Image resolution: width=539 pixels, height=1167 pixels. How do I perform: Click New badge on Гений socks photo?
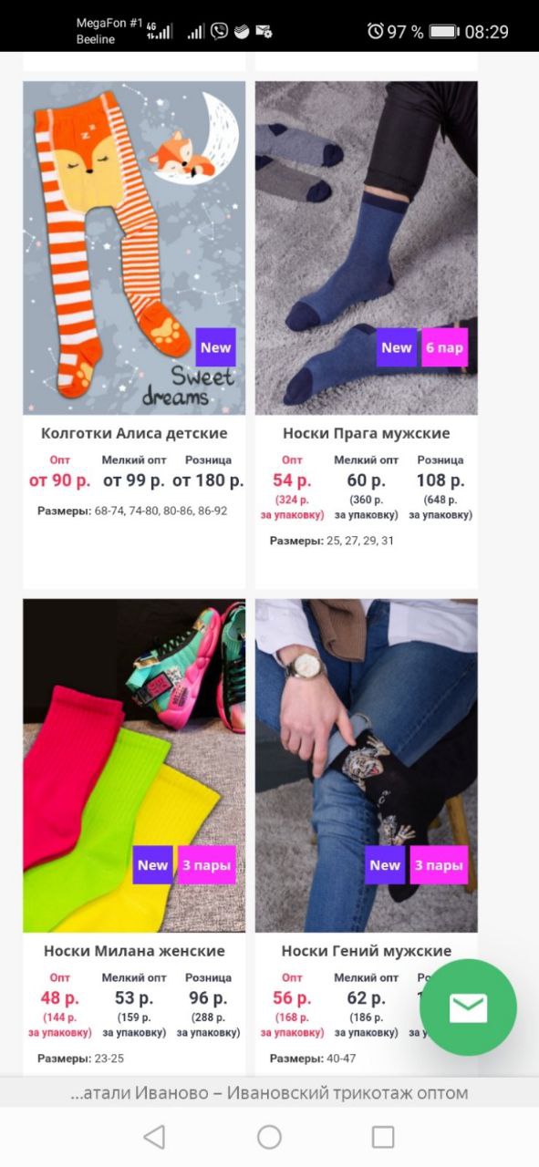click(385, 865)
